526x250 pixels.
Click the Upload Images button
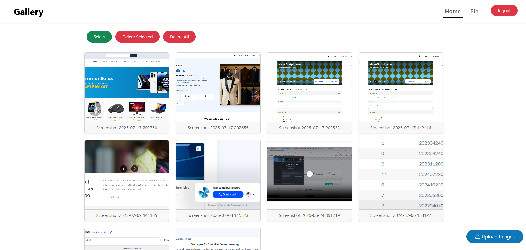pyautogui.click(x=495, y=237)
